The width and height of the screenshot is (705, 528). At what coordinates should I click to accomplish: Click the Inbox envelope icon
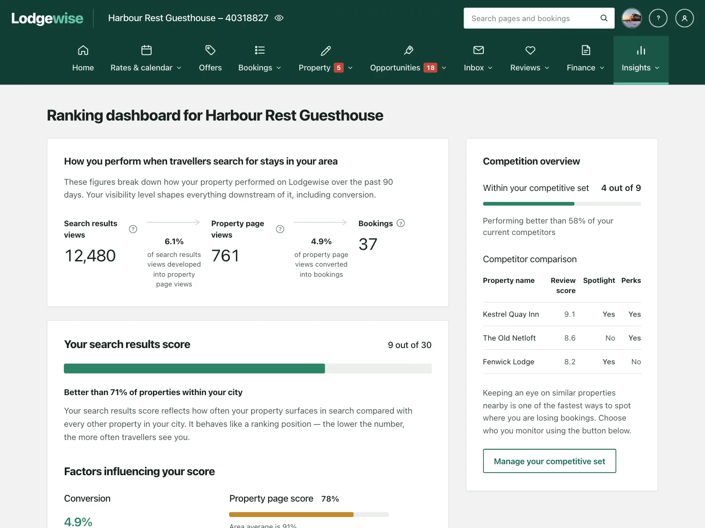click(x=479, y=50)
